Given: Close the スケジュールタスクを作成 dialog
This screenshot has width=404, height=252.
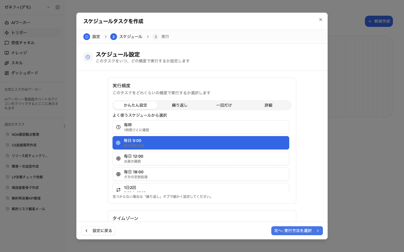Looking at the screenshot, I should click(321, 20).
